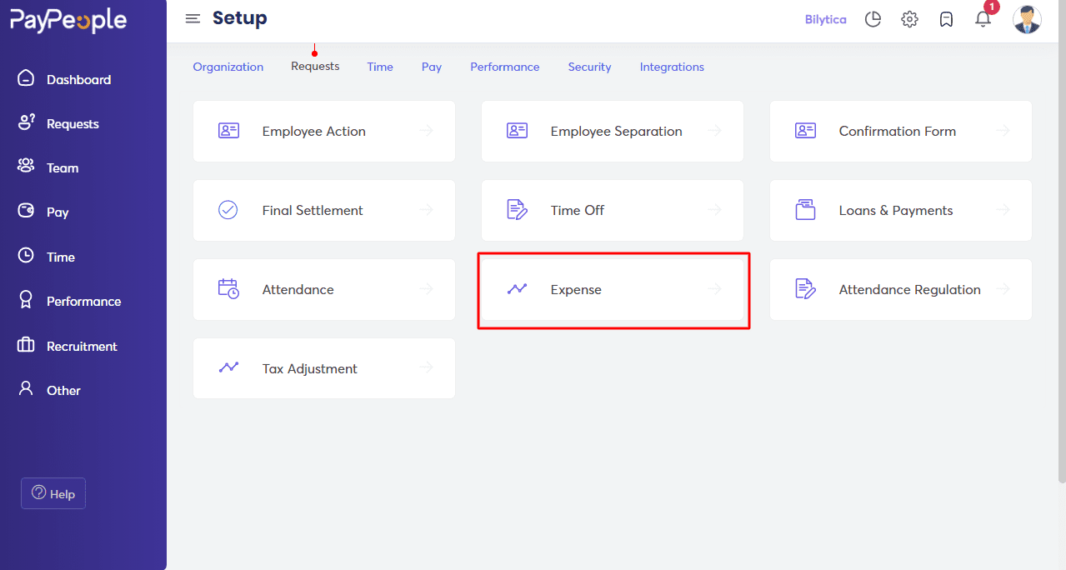Click the Employee Separation card icon
The height and width of the screenshot is (570, 1066).
tap(517, 131)
